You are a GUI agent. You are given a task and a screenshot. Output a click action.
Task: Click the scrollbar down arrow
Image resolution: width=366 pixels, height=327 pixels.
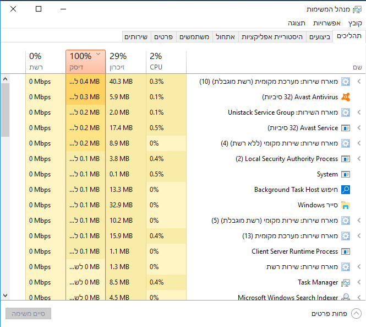[5, 296]
